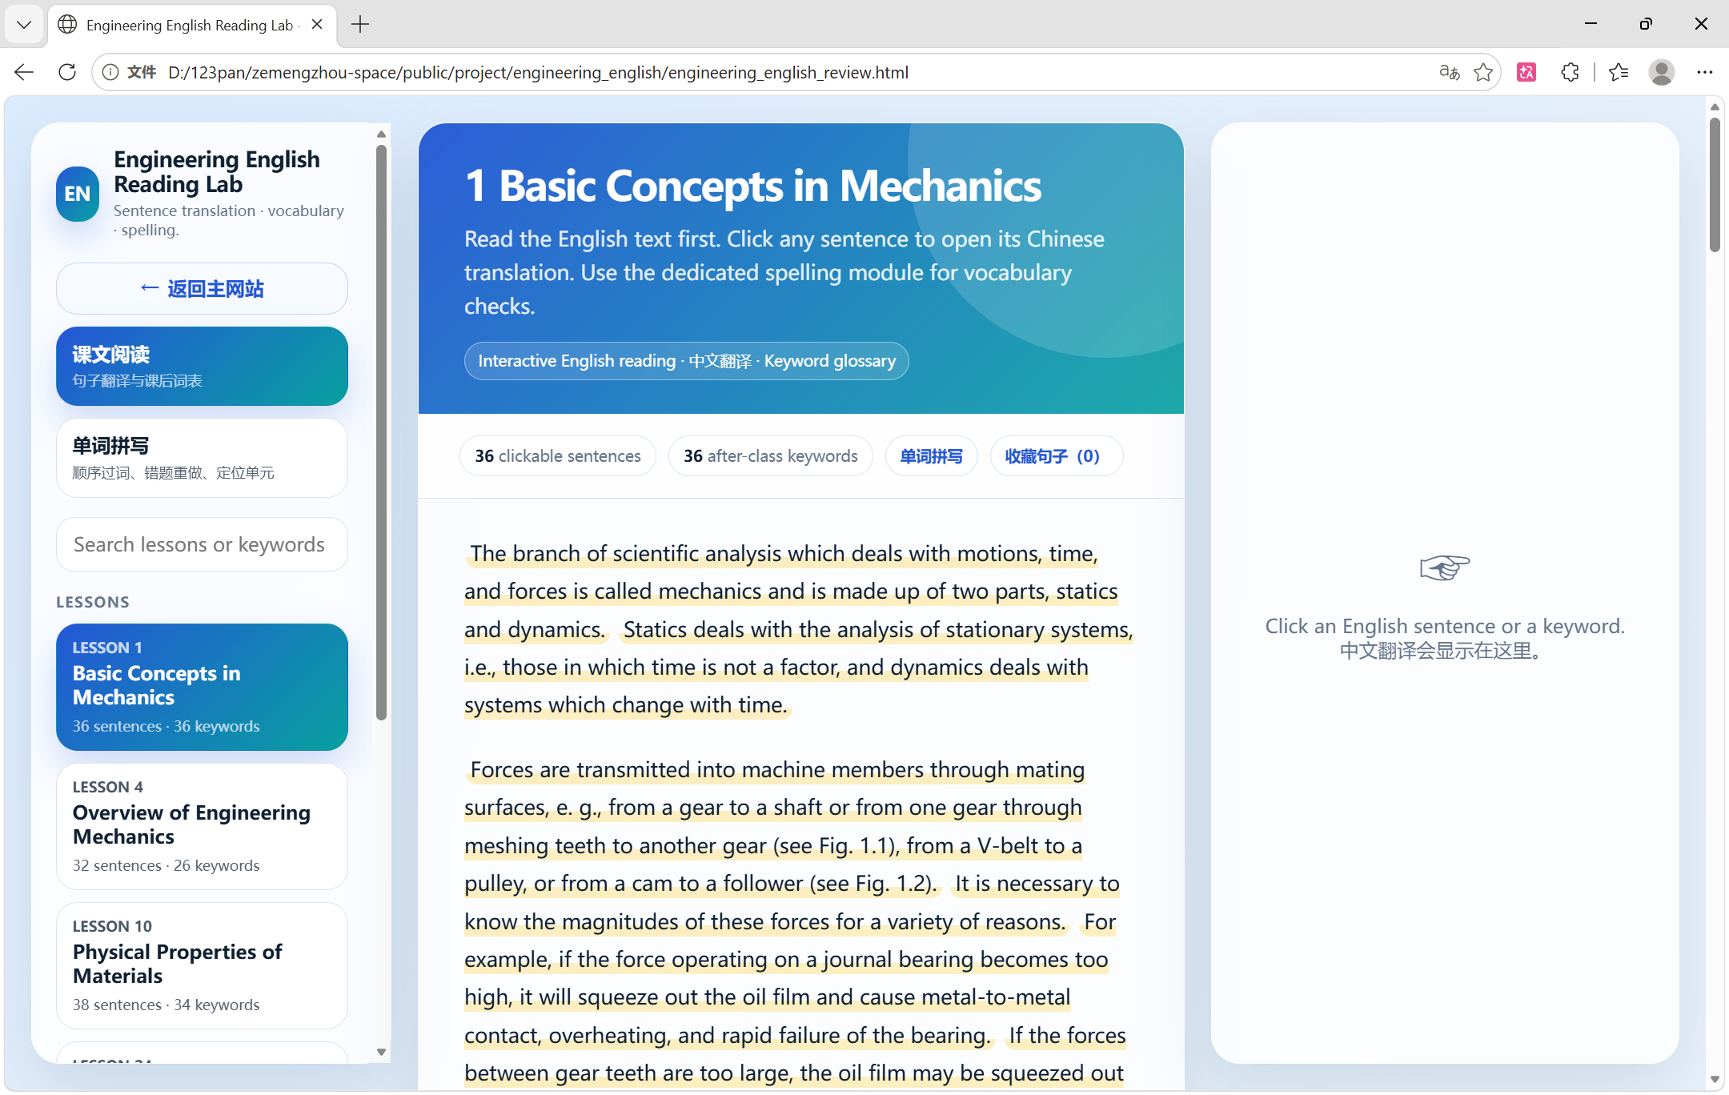This screenshot has height=1095, width=1729.
Task: Reload the page with refresh icon
Action: point(67,72)
